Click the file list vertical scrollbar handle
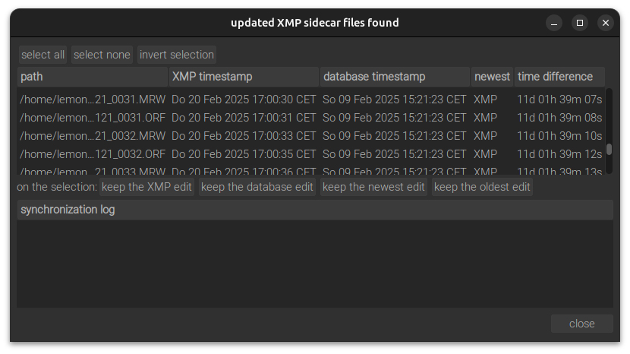630x354 pixels. tap(609, 149)
